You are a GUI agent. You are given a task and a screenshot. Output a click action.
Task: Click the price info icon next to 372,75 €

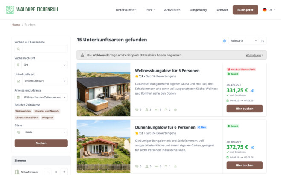[x=252, y=147]
